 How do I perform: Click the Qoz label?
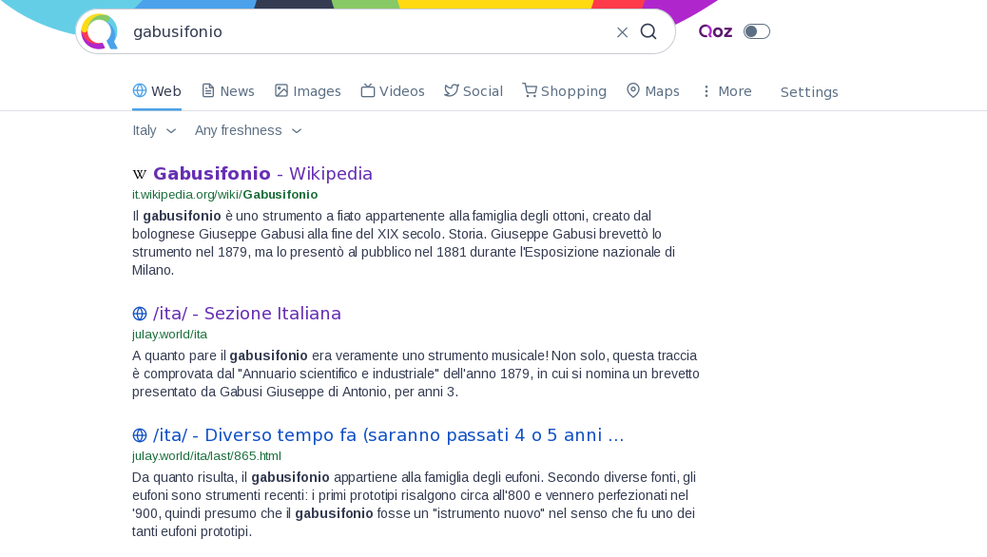pos(715,31)
